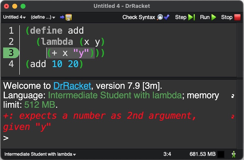Click the highlighted line number 3

coord(11,53)
